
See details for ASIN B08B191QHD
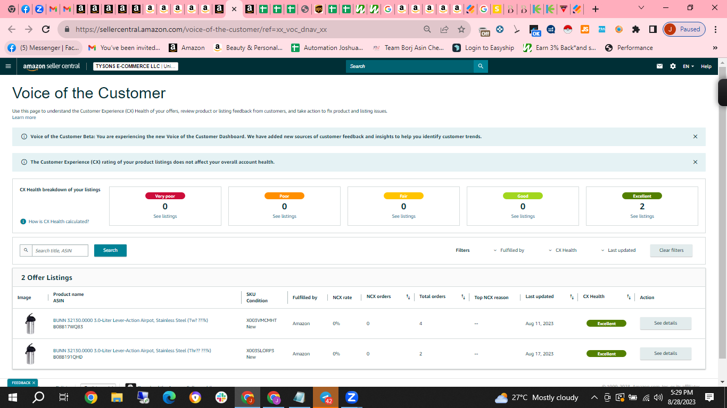[x=665, y=353]
